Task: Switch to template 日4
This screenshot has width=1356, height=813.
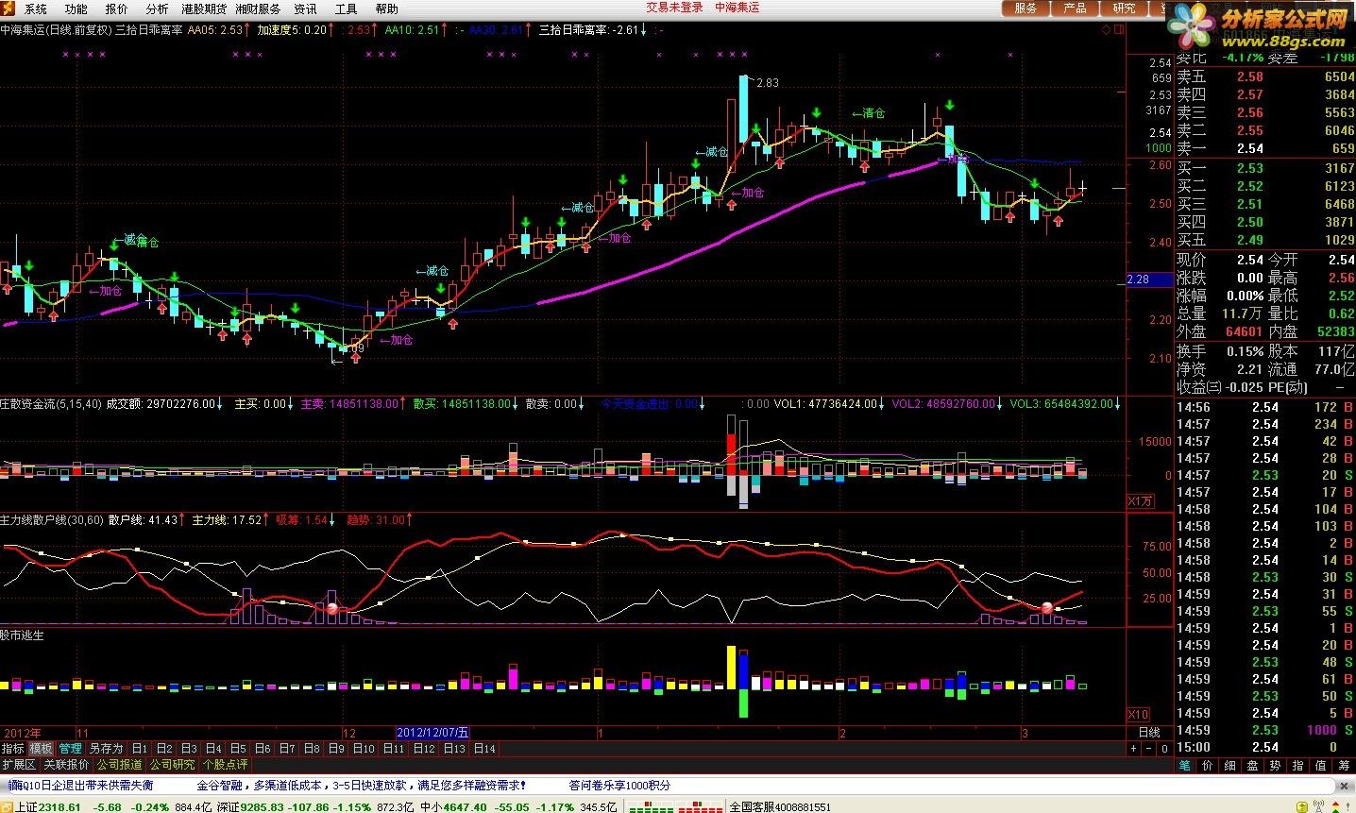Action: point(212,749)
